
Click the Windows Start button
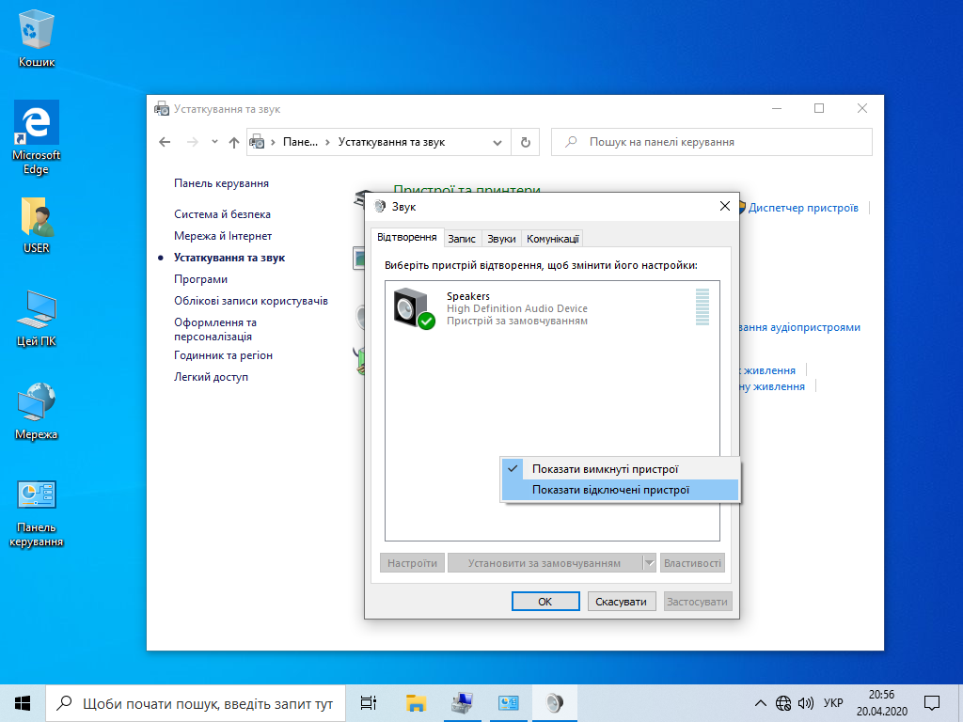coord(23,703)
